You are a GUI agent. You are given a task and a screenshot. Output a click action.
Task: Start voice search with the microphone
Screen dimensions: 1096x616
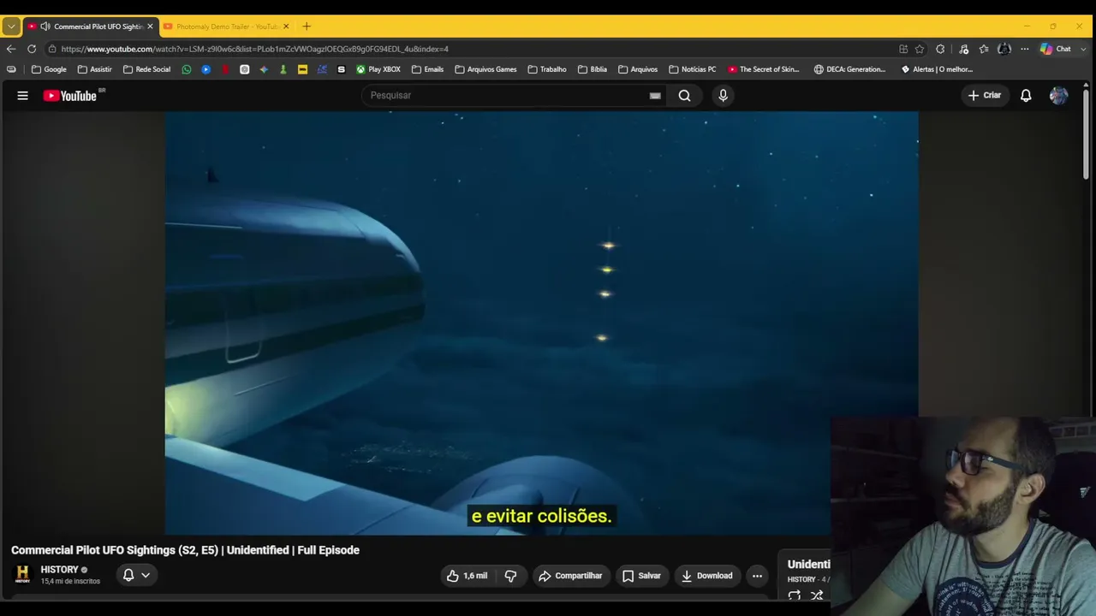coord(723,96)
